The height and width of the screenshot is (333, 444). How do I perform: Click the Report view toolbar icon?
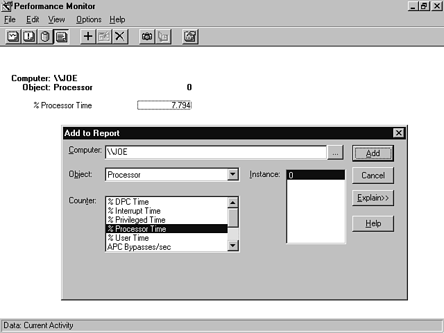61,37
